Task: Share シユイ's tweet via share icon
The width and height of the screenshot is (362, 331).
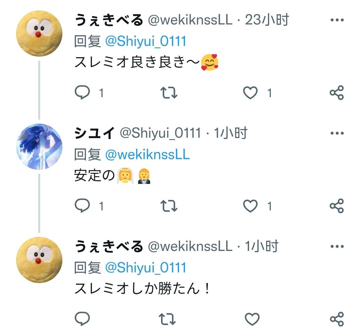Action: pyautogui.click(x=337, y=206)
